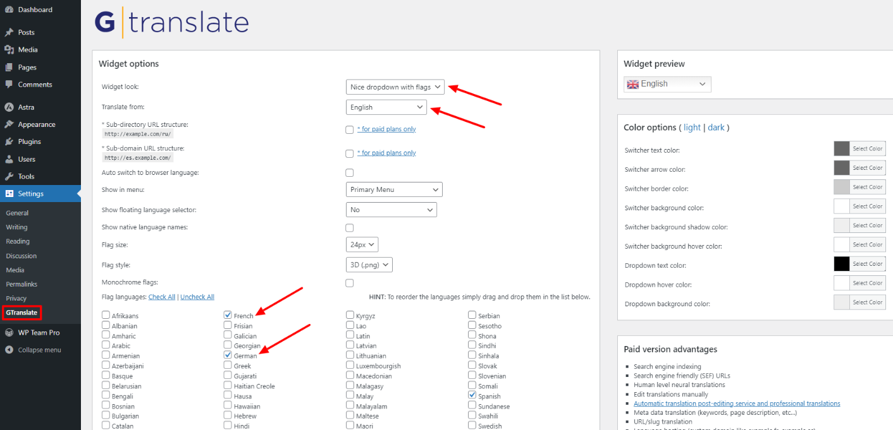Viewport: 893px width, 430px height.
Task: Click the Astra theme icon
Action: pyautogui.click(x=9, y=107)
